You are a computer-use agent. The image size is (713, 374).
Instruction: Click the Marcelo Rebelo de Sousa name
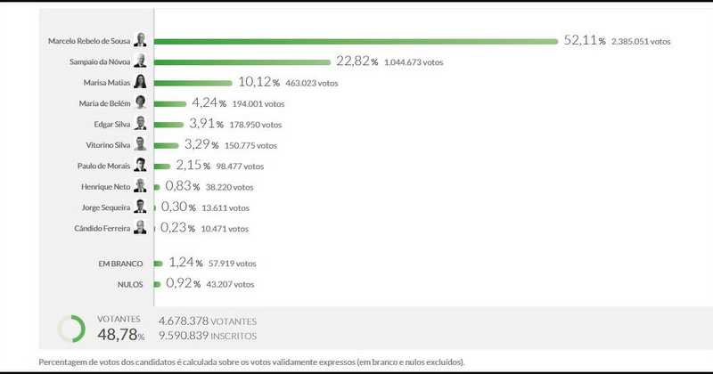89,41
